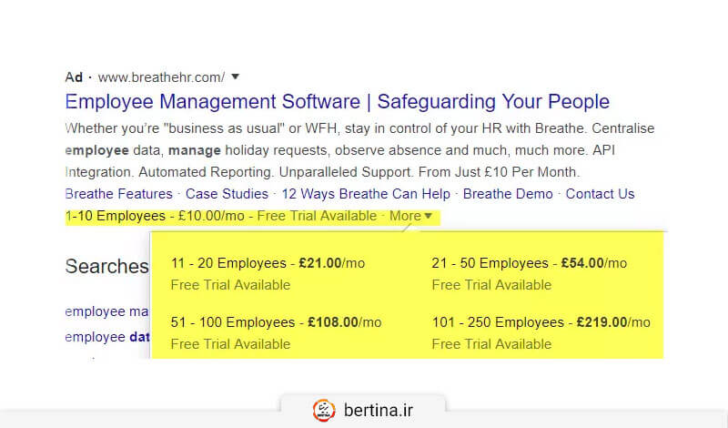
Task: Click the bertina.ir logo icon
Action: (x=323, y=411)
